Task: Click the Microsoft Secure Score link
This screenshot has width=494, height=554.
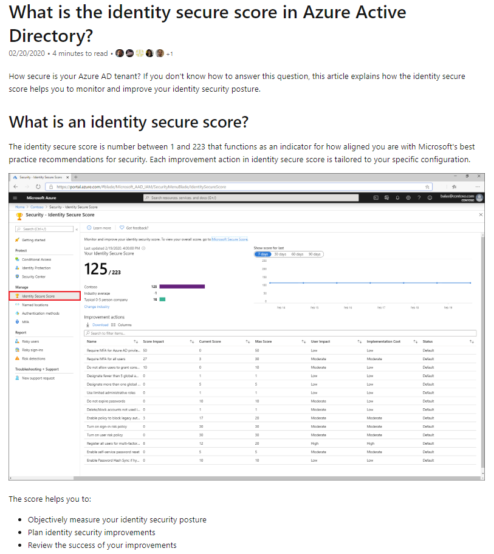Action: click(230, 239)
